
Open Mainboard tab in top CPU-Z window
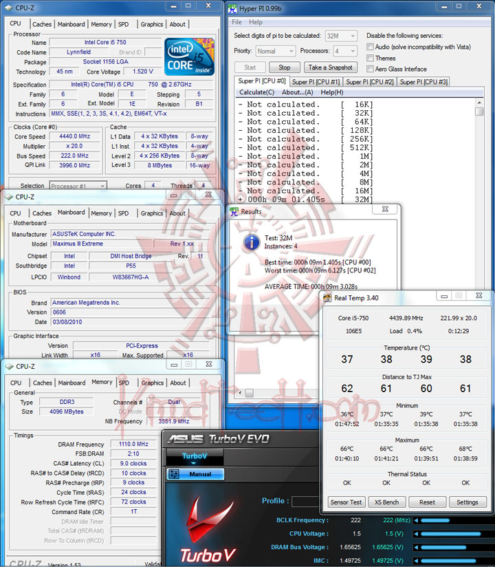point(71,24)
